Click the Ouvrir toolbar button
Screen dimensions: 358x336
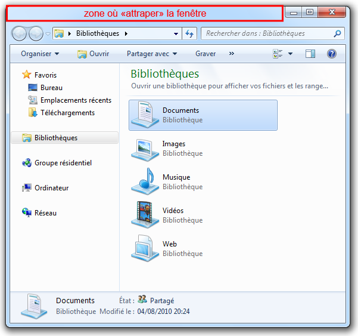[x=94, y=54]
